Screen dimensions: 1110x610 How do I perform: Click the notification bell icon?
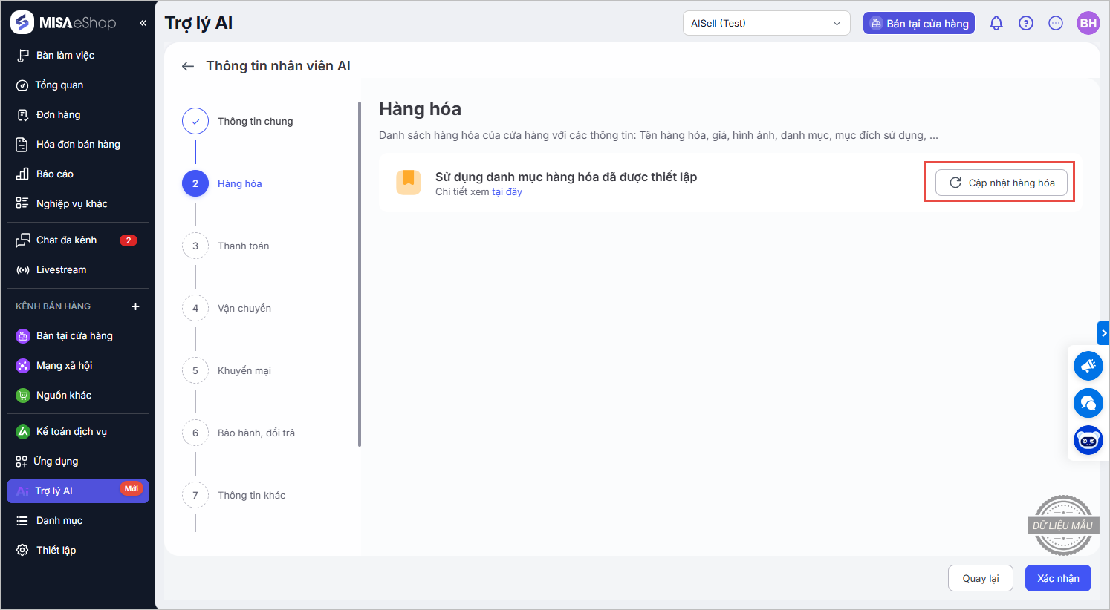click(996, 23)
